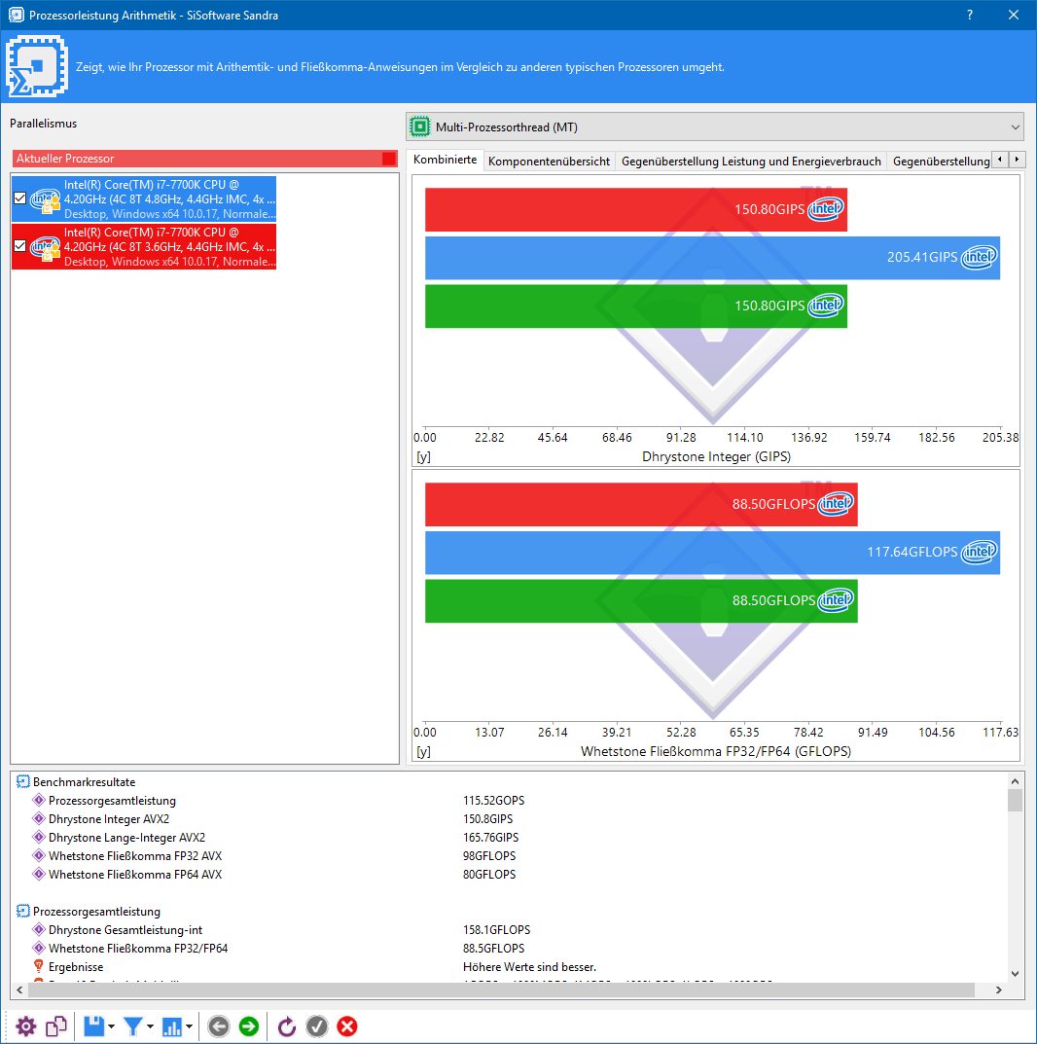Click the Intel icon of the blue 4.8GHz processor entry

[45, 200]
